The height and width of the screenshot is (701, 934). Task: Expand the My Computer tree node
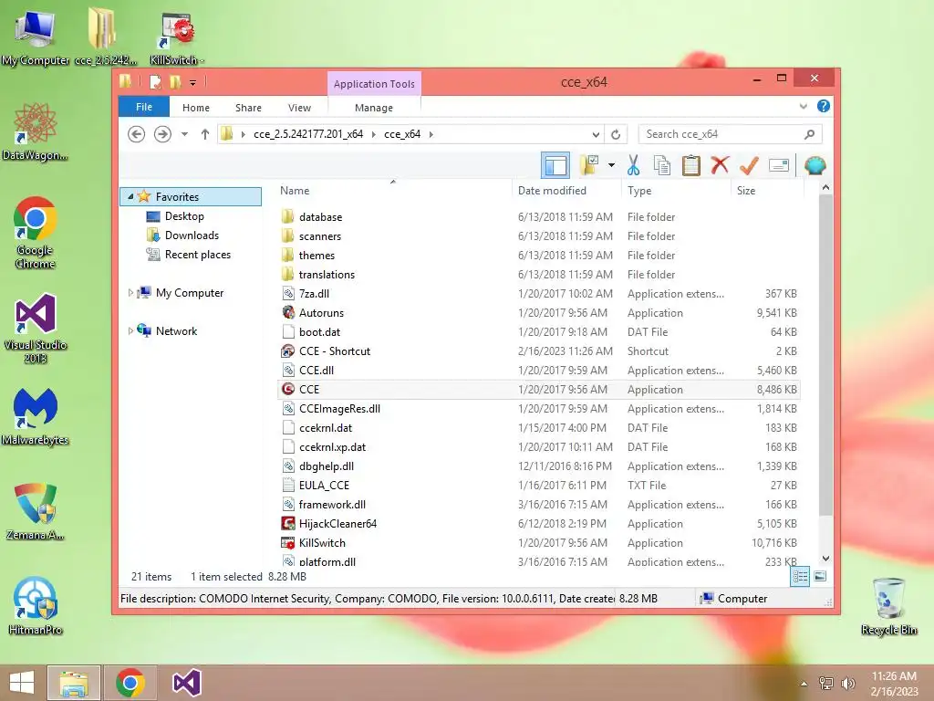[130, 293]
